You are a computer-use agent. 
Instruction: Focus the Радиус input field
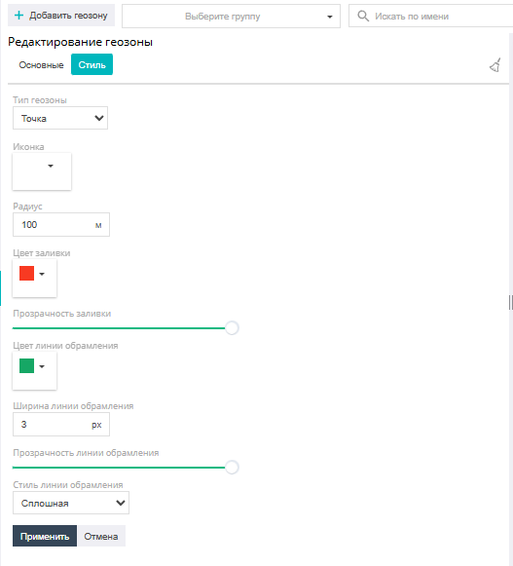click(61, 224)
